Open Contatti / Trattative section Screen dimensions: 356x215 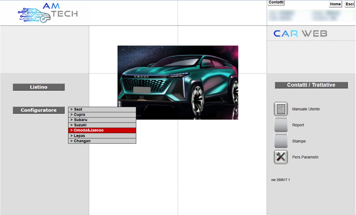311,85
